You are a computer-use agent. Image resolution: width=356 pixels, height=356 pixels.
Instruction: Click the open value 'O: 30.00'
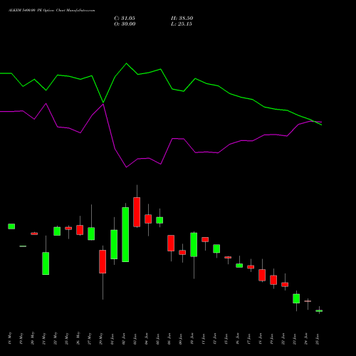tap(125, 24)
